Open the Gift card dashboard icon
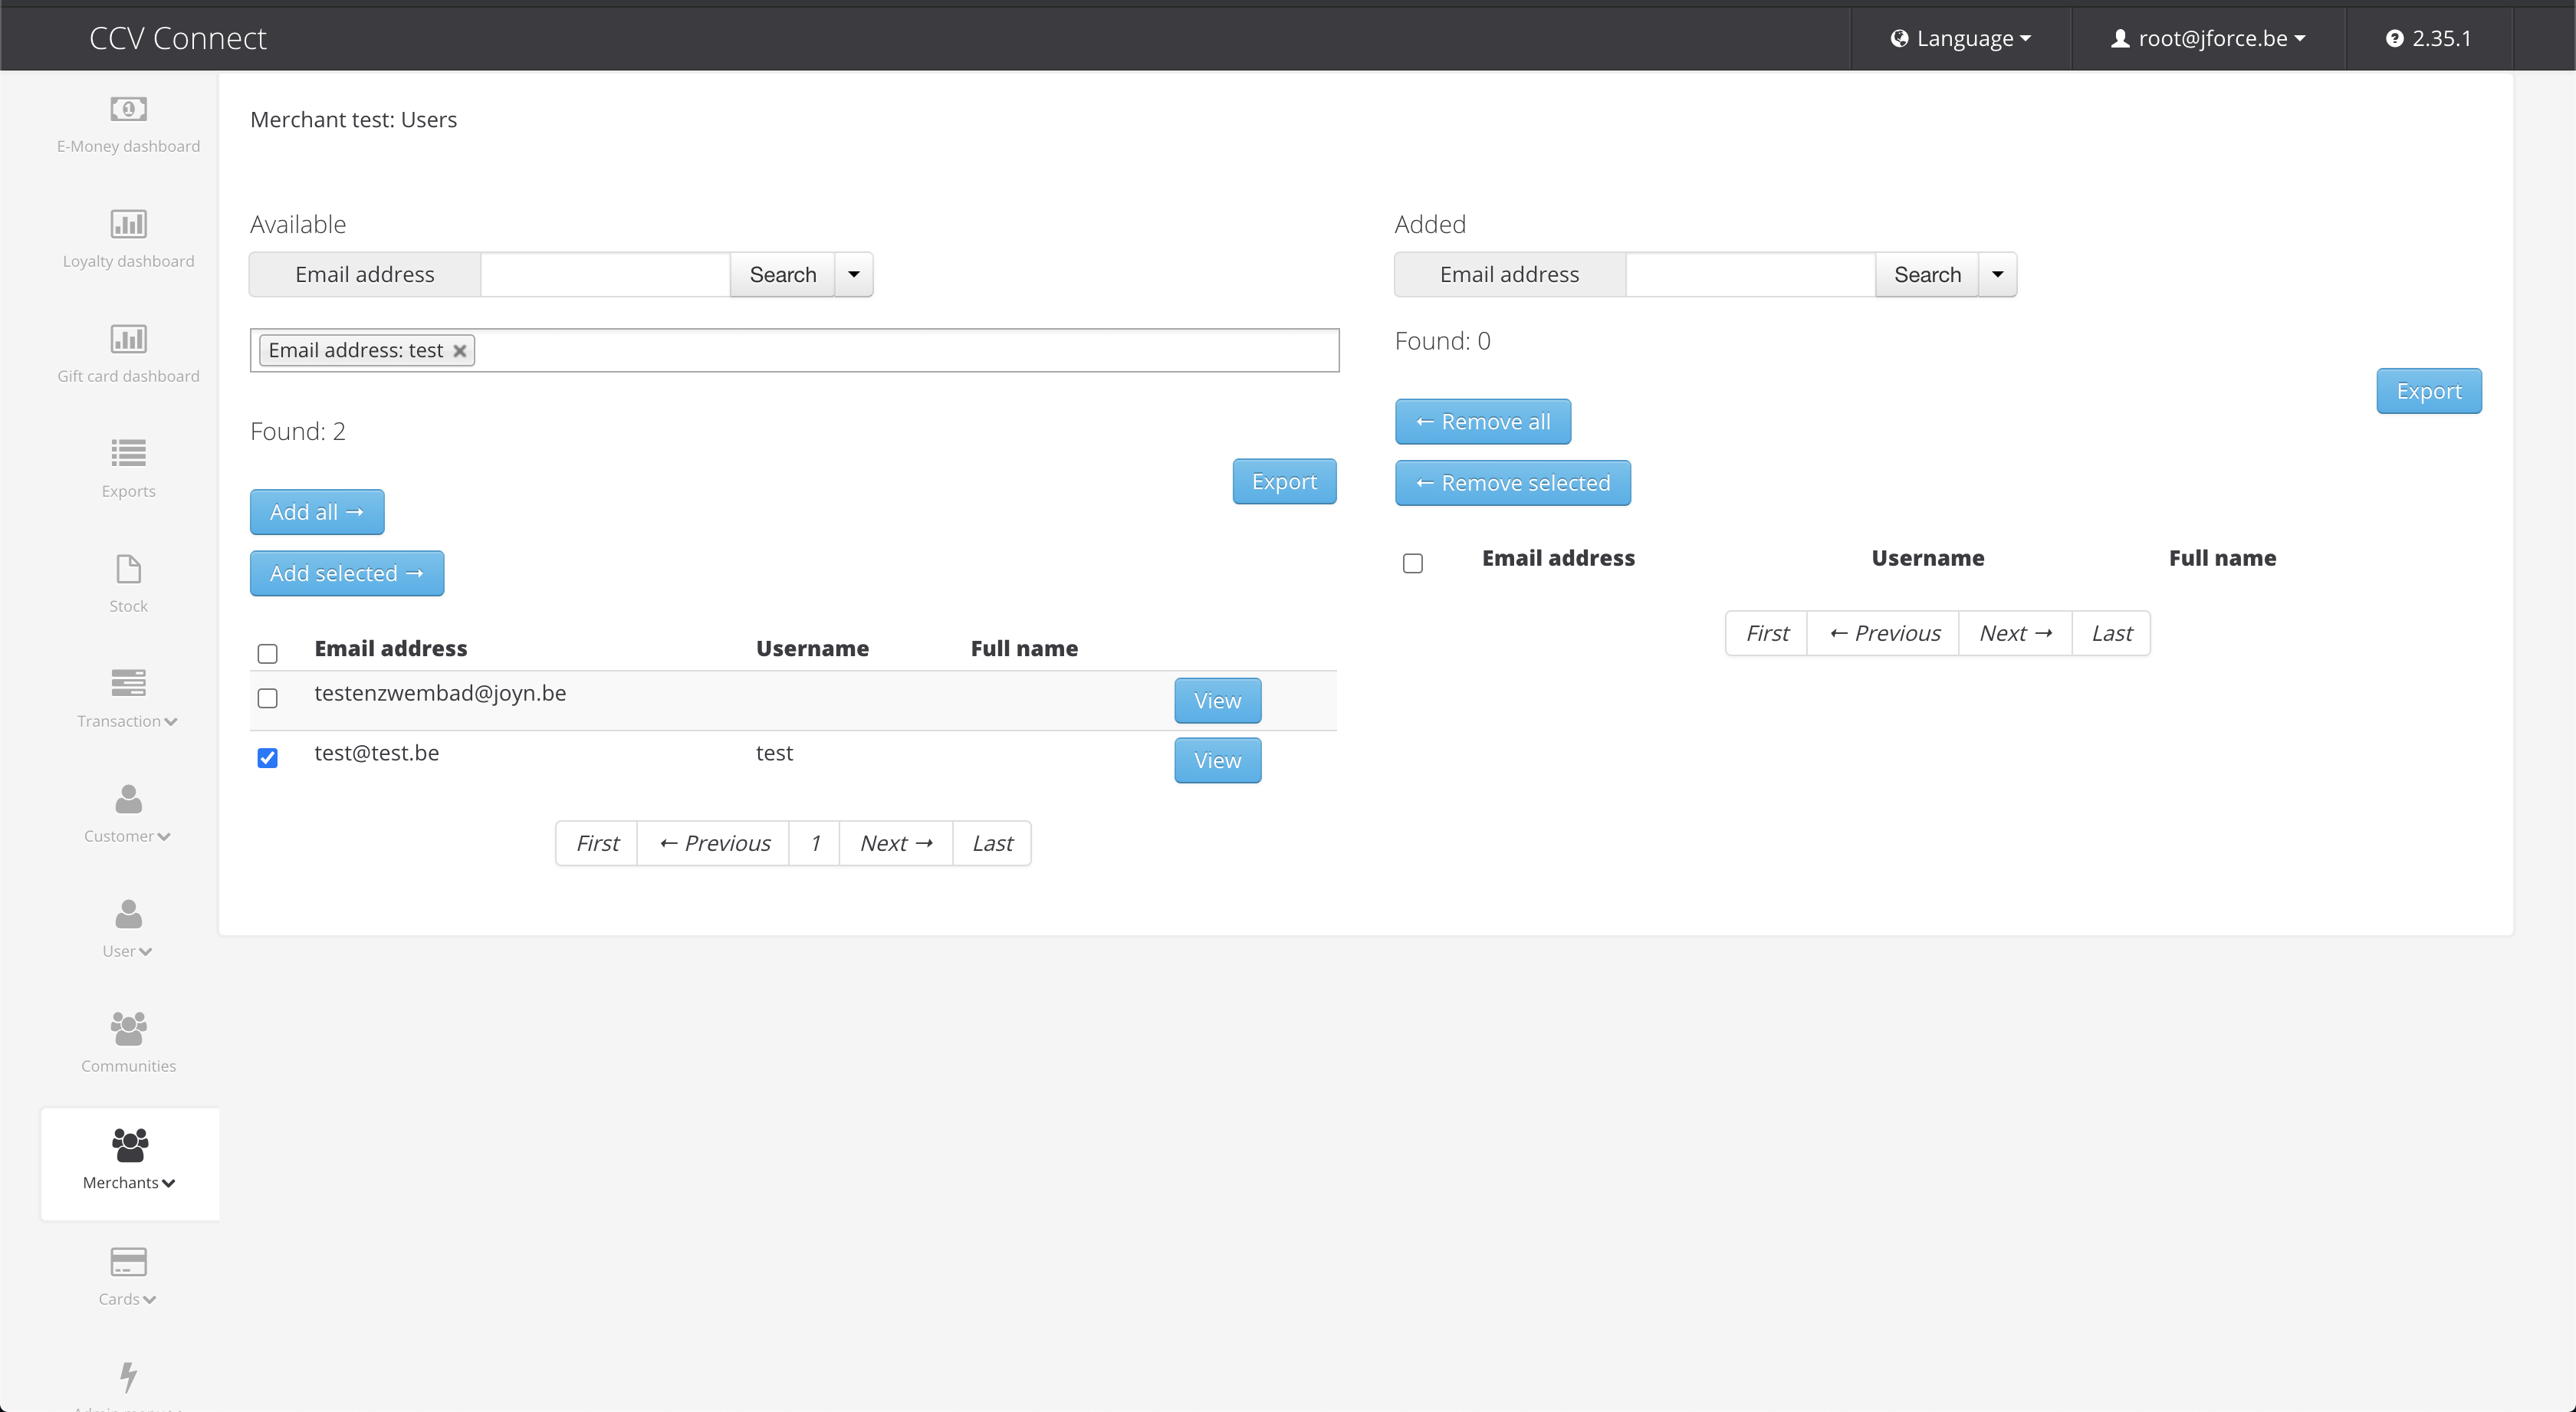The height and width of the screenshot is (1412, 2576). [x=128, y=339]
